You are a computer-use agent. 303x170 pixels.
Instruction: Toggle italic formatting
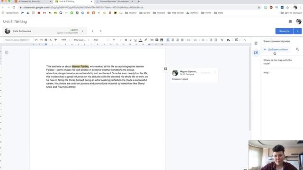[131, 40]
